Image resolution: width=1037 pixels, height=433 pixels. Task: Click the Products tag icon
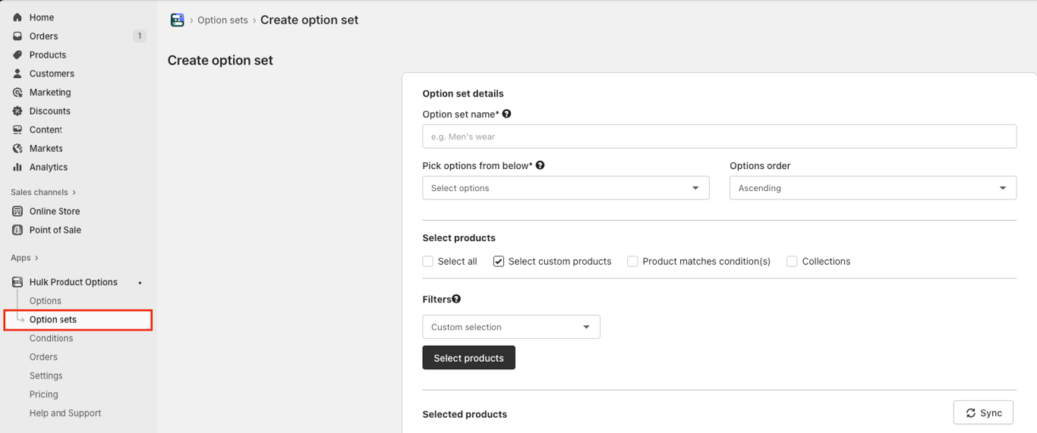coord(17,55)
